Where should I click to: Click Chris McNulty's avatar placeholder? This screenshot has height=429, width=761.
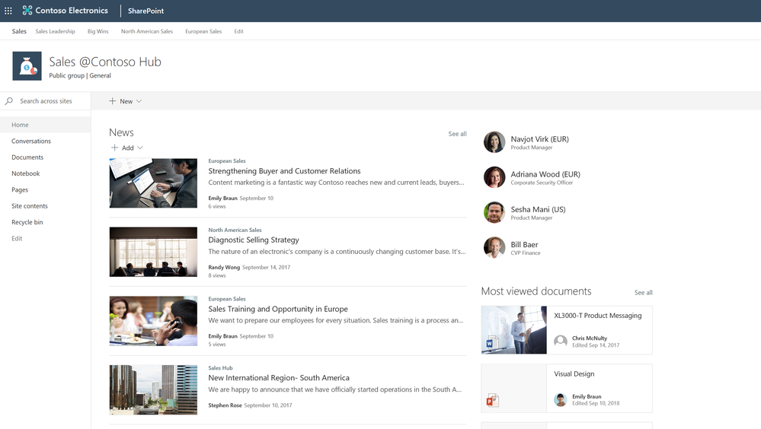pyautogui.click(x=561, y=342)
